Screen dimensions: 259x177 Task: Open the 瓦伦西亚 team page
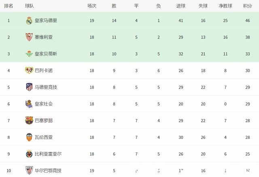(44, 137)
